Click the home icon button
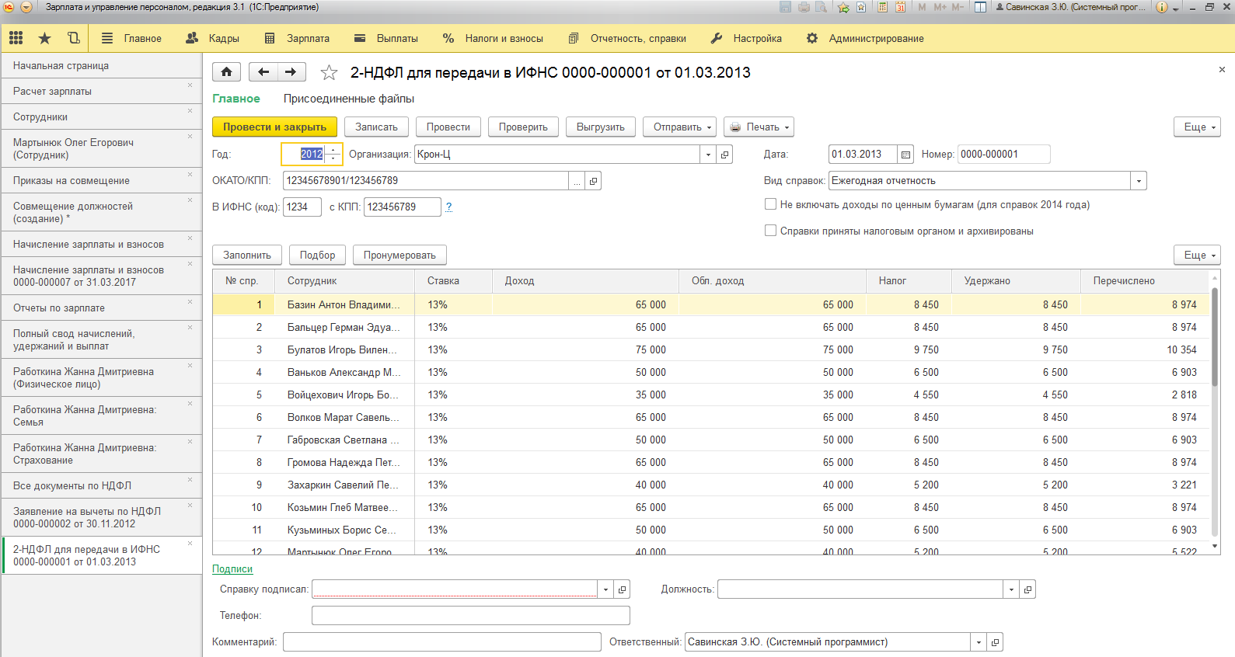 coord(226,72)
